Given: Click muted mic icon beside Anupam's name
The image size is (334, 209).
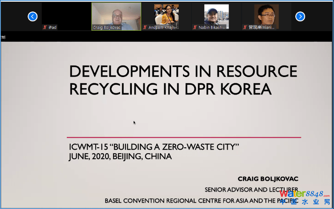Looking at the screenshot, I should pyautogui.click(x=145, y=27).
